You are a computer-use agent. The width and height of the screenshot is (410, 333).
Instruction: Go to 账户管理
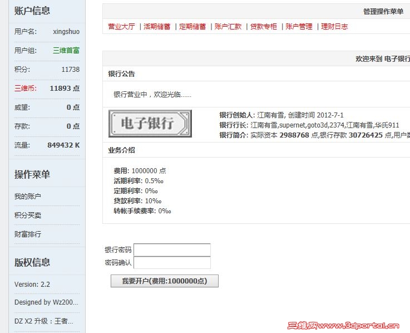[x=299, y=26]
